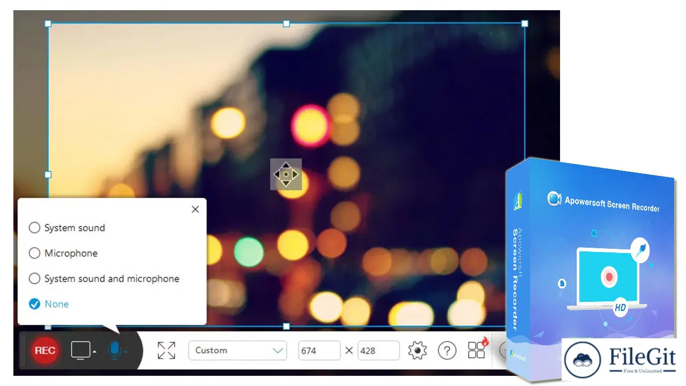Open the microphone audio input icon
Image resolution: width=686 pixels, height=386 pixels.
tap(114, 351)
